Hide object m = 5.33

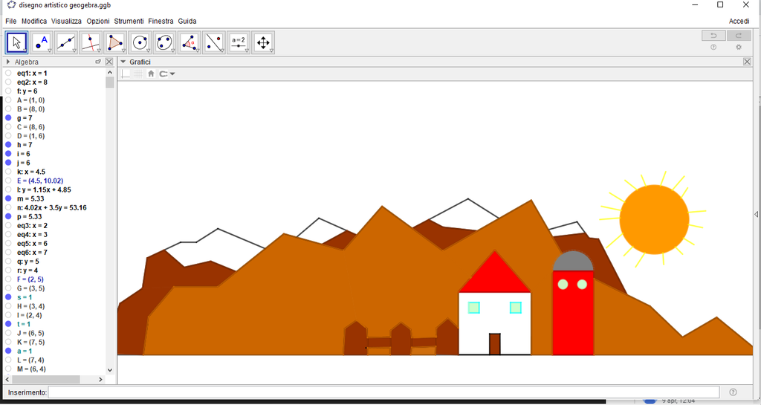tap(8, 199)
